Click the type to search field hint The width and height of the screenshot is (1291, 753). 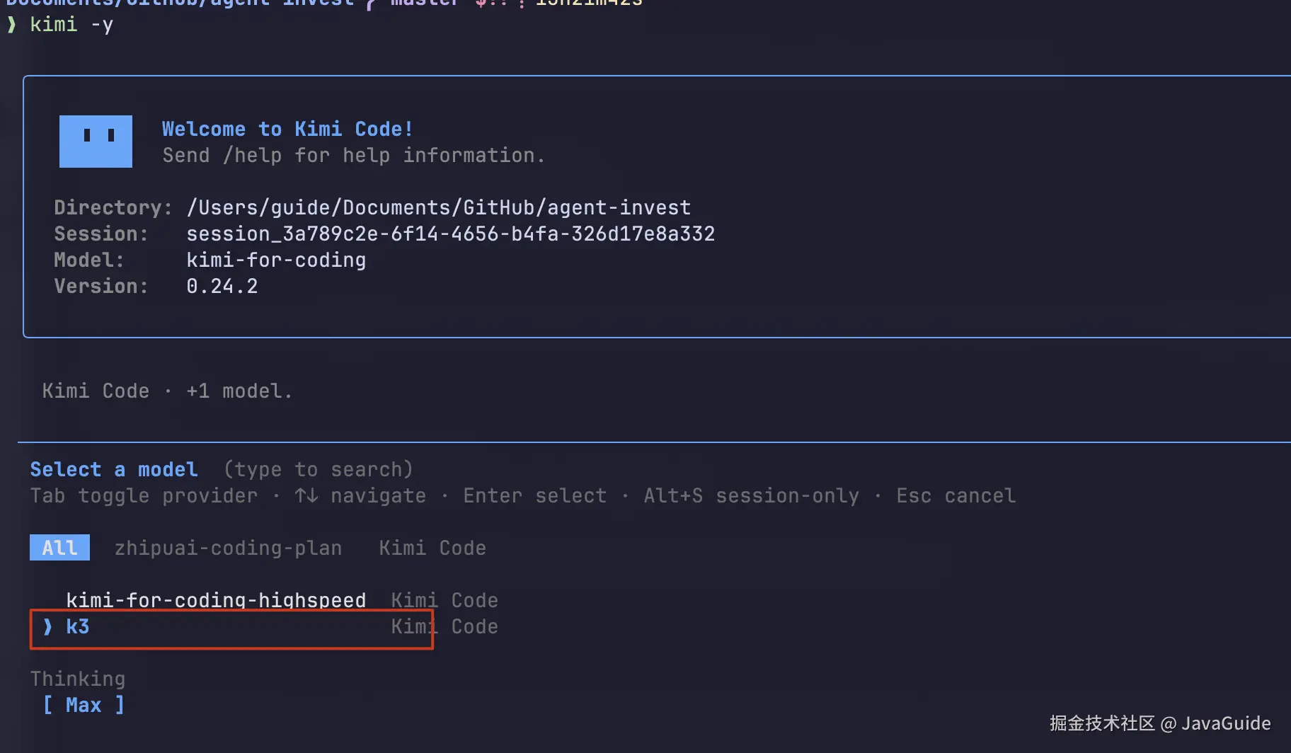(x=319, y=469)
